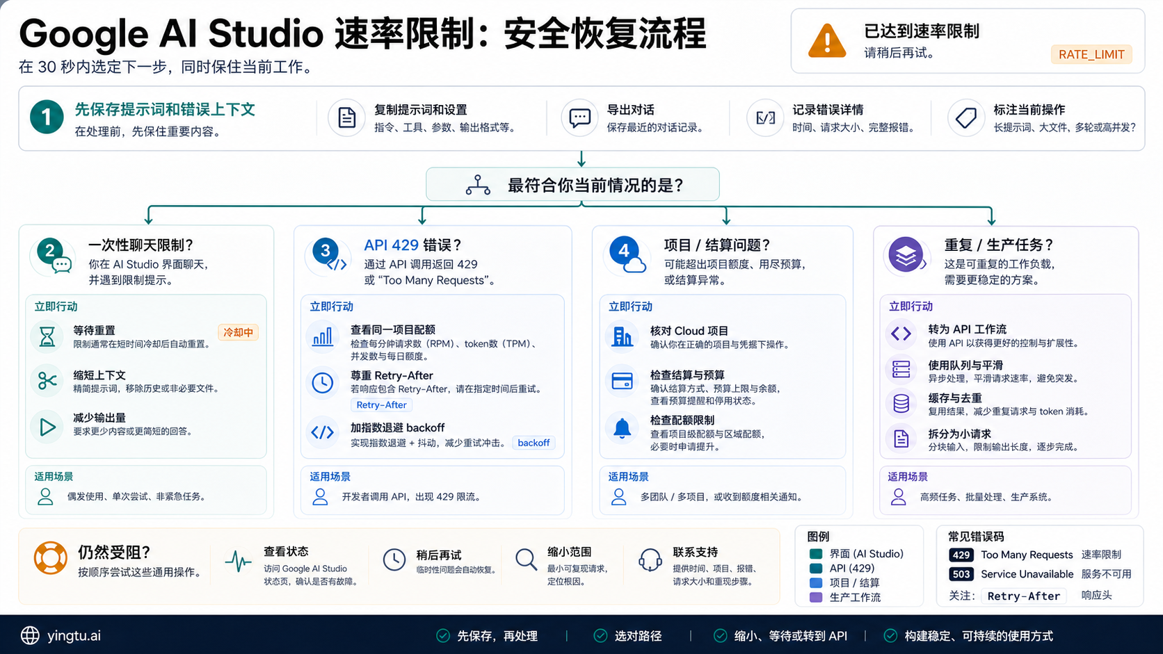Click the bar chart icon for 查看同一项目配额
Image resolution: width=1163 pixels, height=654 pixels.
[x=322, y=338]
